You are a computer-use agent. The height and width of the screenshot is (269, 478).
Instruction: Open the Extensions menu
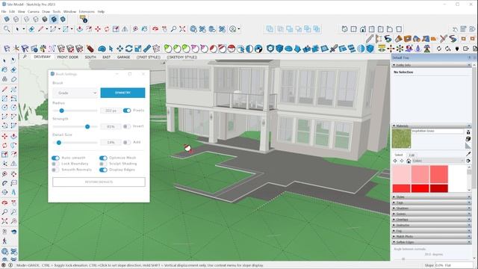(87, 12)
